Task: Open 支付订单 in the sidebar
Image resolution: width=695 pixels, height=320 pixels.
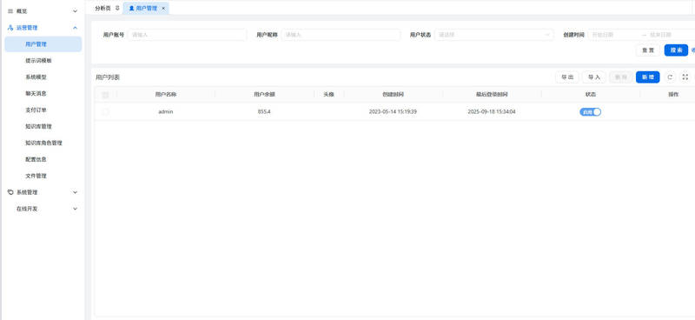Action: click(43, 110)
